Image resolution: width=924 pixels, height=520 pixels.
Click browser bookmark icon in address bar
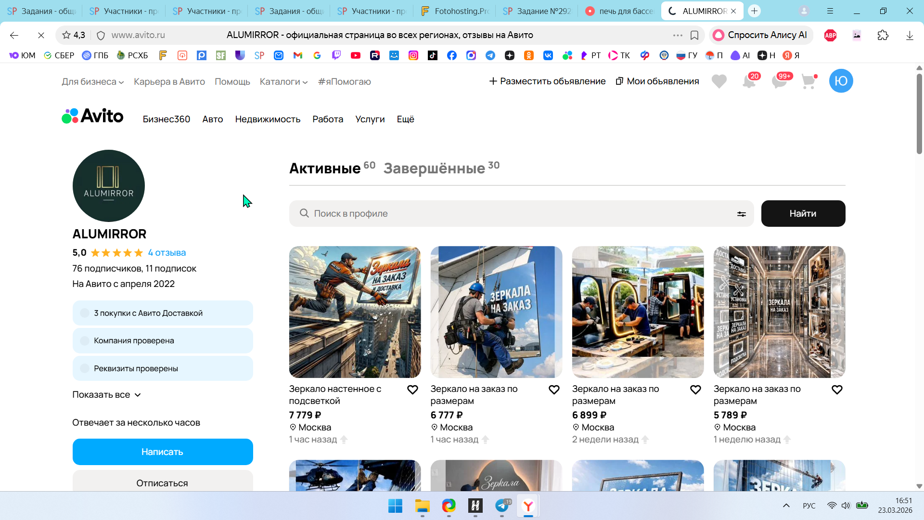click(x=694, y=35)
